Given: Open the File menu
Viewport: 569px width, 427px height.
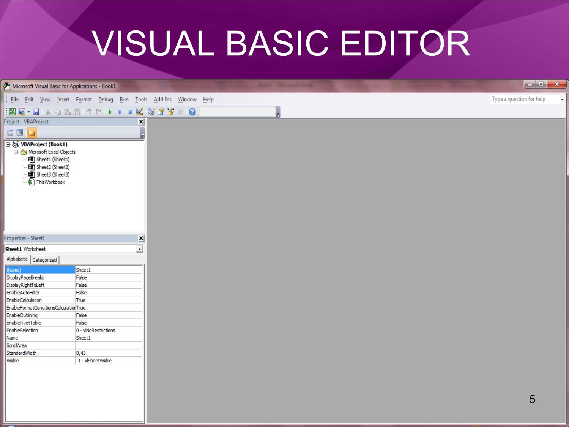Looking at the screenshot, I should [x=15, y=100].
